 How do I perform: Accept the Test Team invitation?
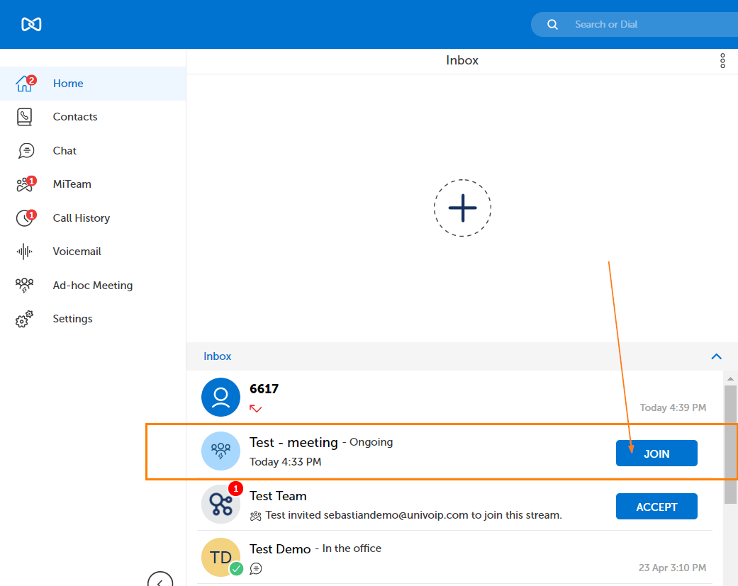point(656,507)
